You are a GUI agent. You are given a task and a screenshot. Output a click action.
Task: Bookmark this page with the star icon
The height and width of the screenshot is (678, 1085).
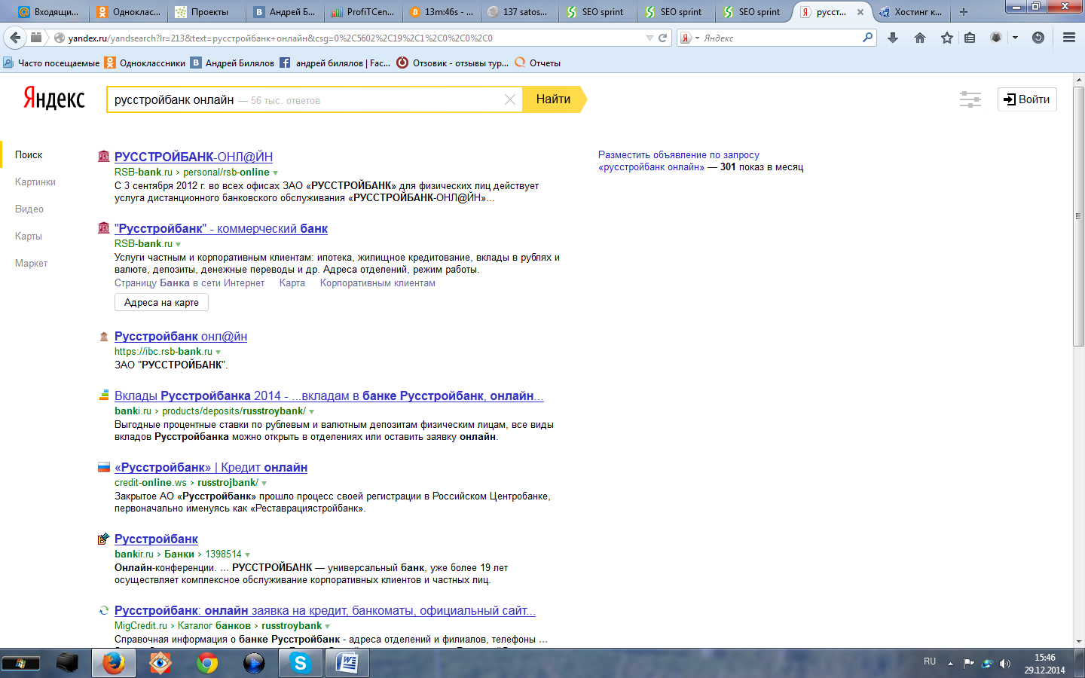(947, 38)
